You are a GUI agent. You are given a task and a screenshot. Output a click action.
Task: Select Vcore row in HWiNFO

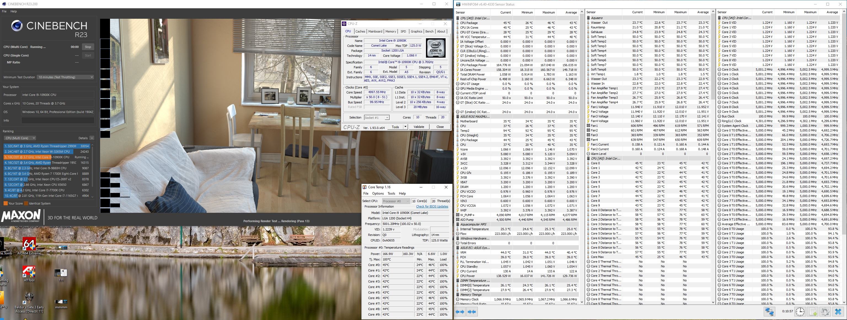pyautogui.click(x=517, y=149)
